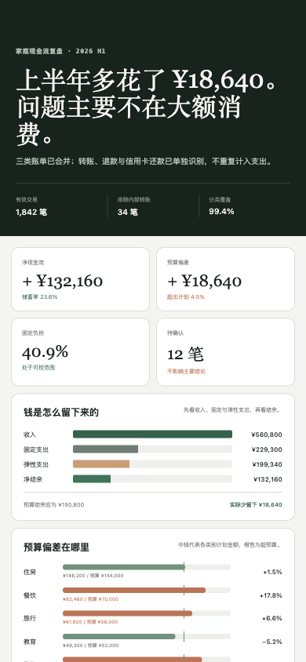Select the 弹性支出 row label

pos(36,464)
